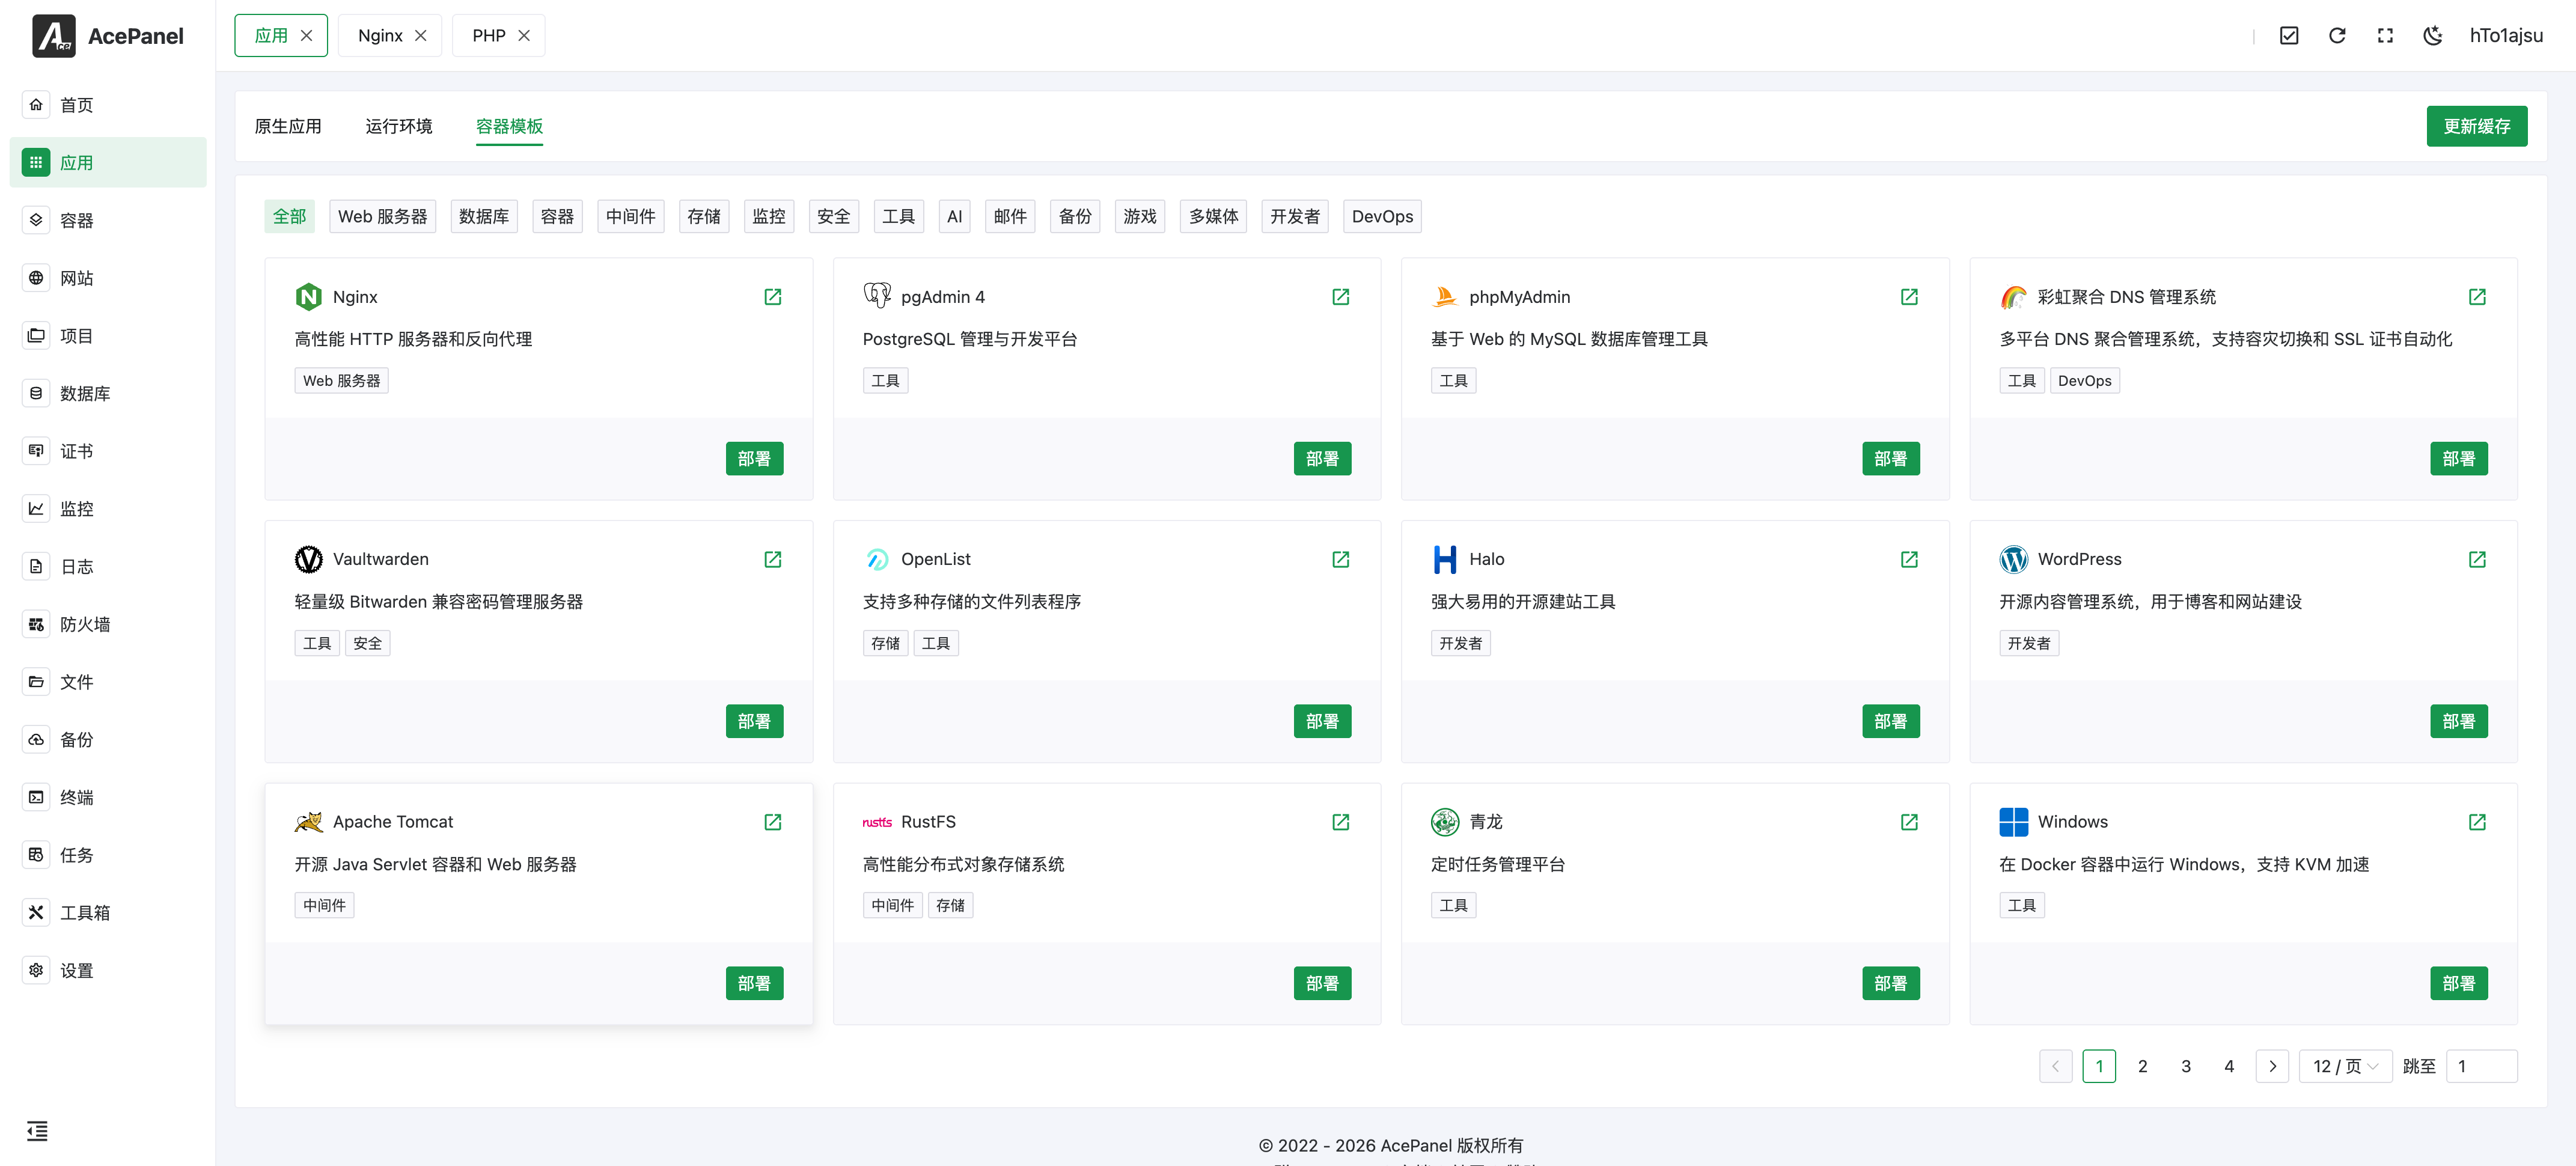Switch to the 运行环境 tab
This screenshot has height=1166, width=2576.
tap(398, 126)
